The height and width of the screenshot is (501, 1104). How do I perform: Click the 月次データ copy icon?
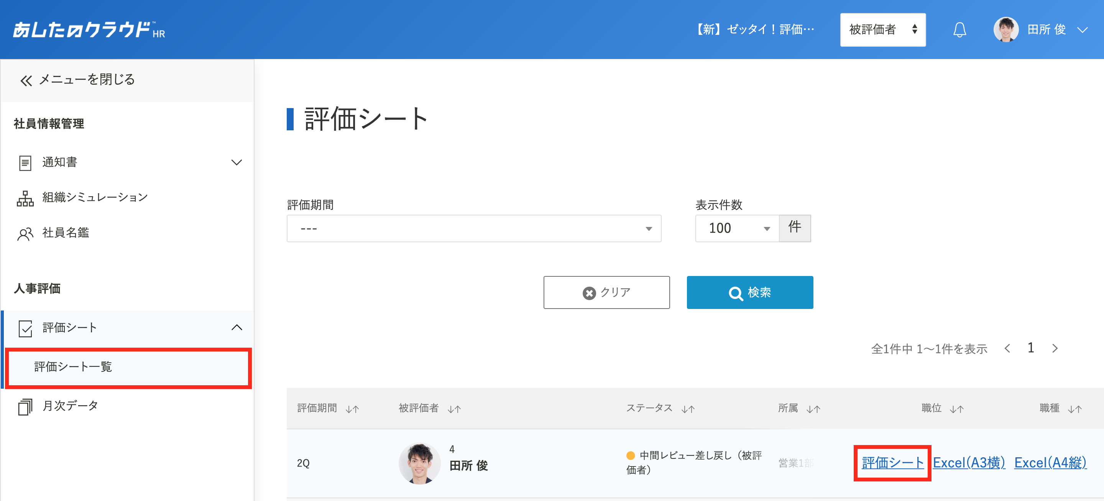point(25,406)
